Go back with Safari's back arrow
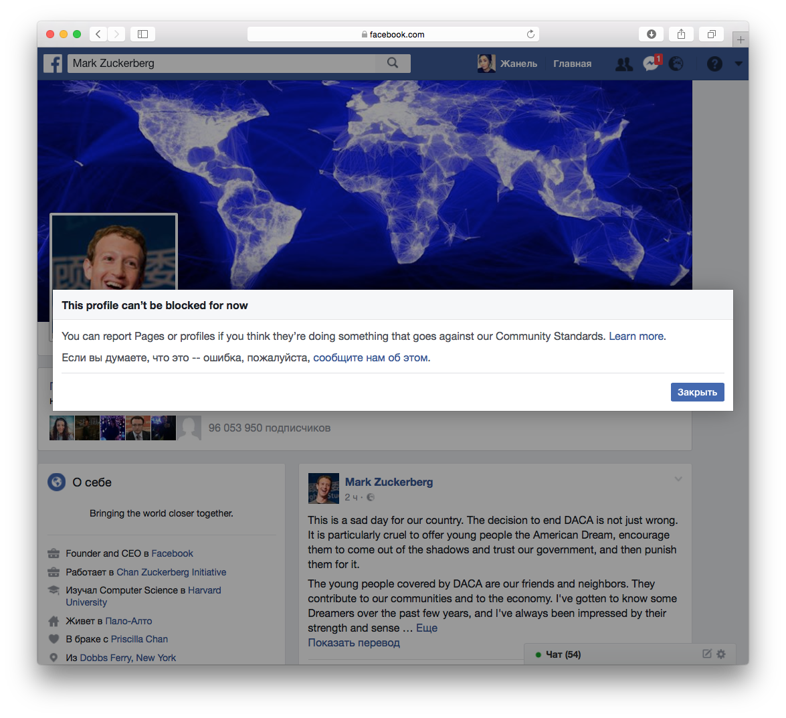This screenshot has height=718, width=786. click(x=98, y=34)
